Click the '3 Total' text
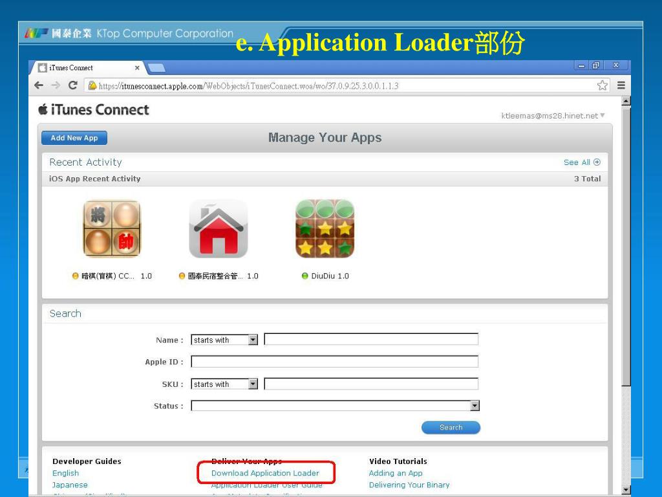 coord(587,179)
